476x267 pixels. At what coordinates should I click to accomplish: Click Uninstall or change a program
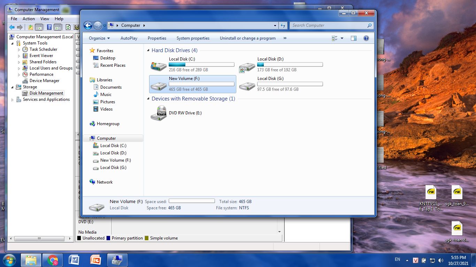coord(247,38)
